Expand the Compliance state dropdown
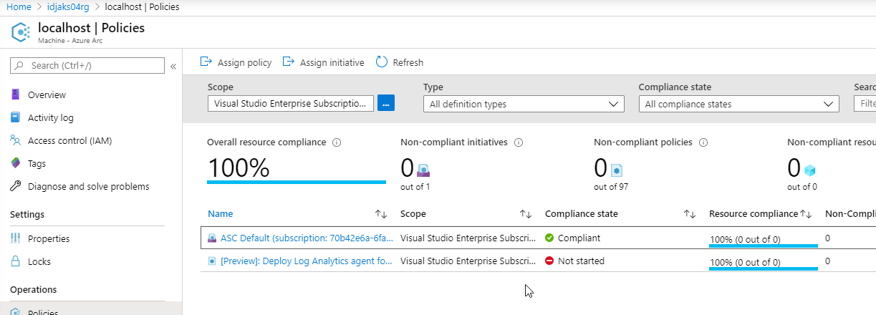Image resolution: width=876 pixels, height=315 pixels. coord(738,104)
